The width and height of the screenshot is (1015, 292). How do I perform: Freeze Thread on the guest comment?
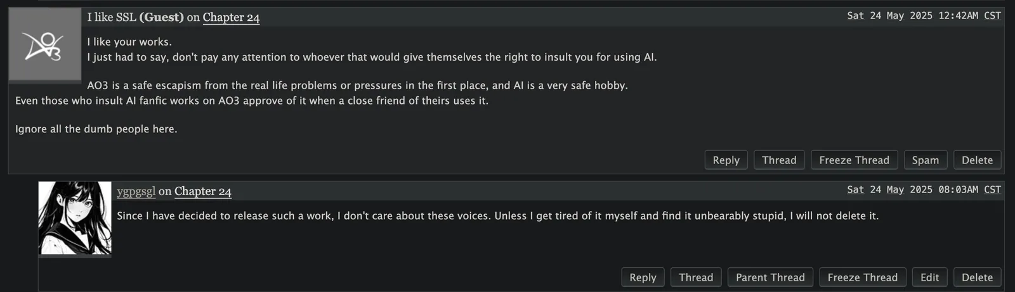[854, 160]
